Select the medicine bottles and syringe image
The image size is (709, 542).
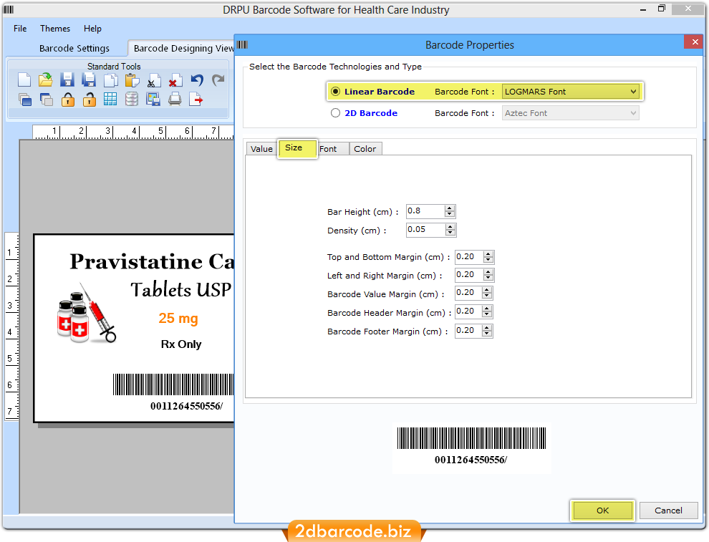87,313
